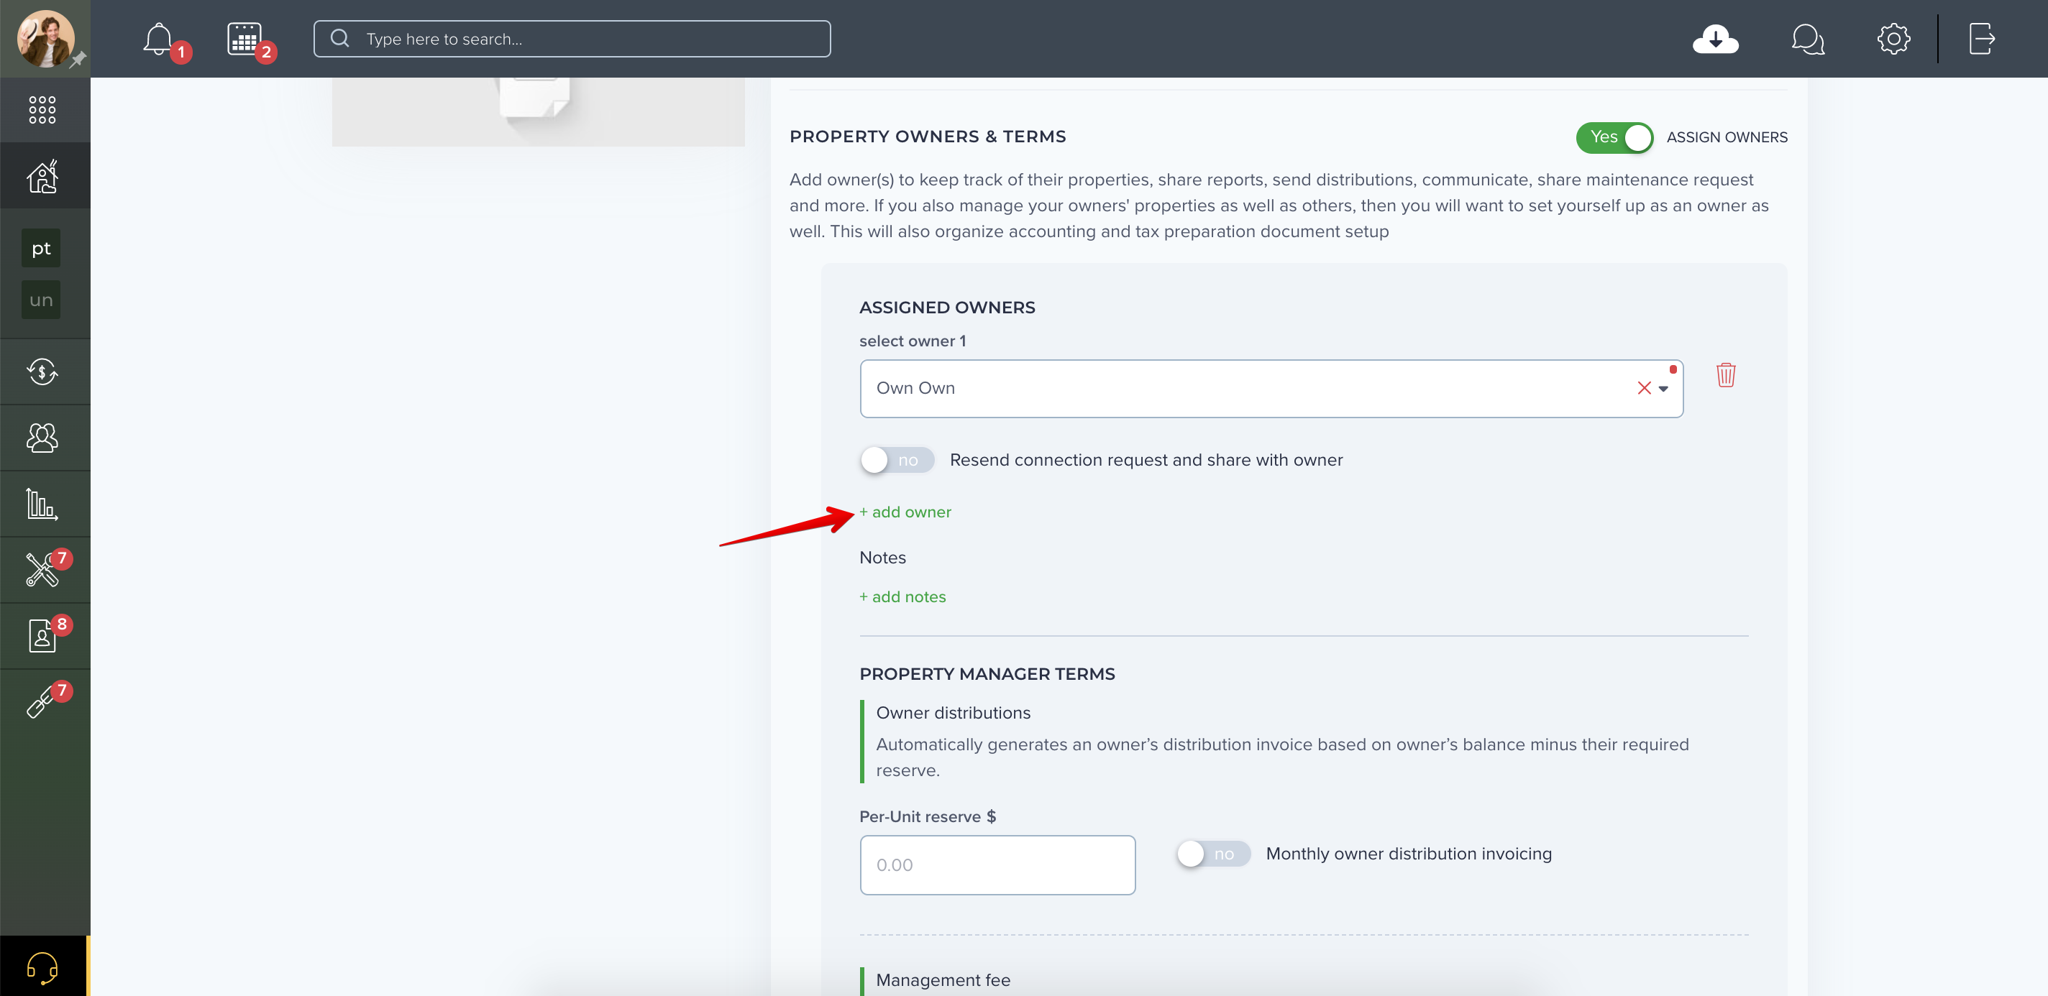Screen dimensions: 2048x996
Task: Open the maintenance tools icon in sidebar
Action: coord(42,569)
